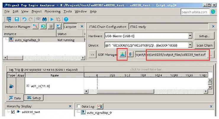Expand the ad1_in[11..0] signal group
219x119 pixels.
(x=28, y=86)
